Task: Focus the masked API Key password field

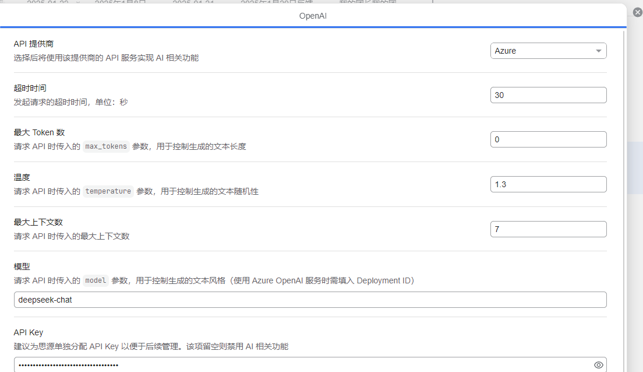Action: coord(300,365)
